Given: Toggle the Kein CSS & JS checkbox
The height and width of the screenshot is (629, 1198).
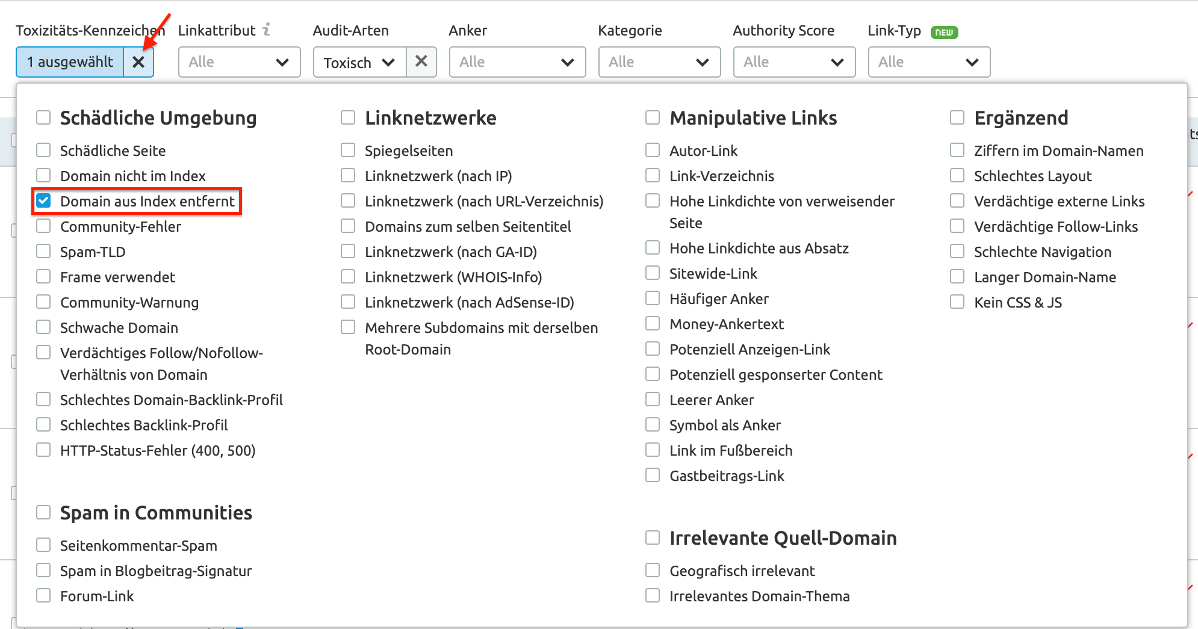Looking at the screenshot, I should [957, 302].
